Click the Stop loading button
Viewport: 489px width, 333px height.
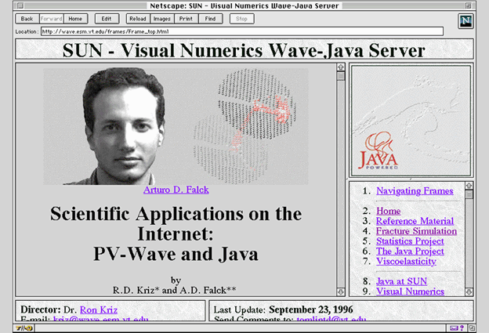pyautogui.click(x=241, y=19)
